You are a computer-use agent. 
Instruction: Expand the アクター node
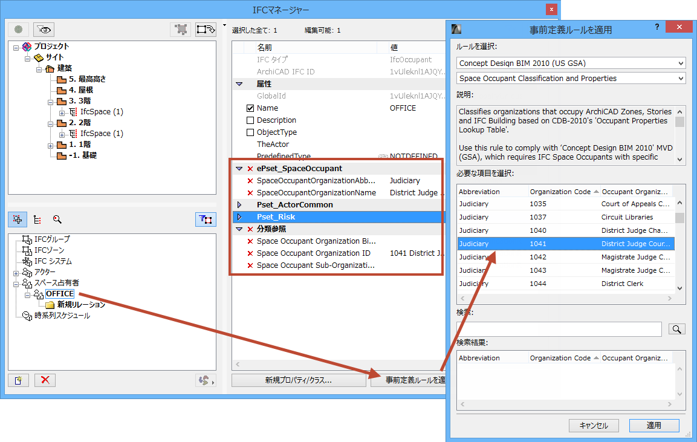(16, 273)
